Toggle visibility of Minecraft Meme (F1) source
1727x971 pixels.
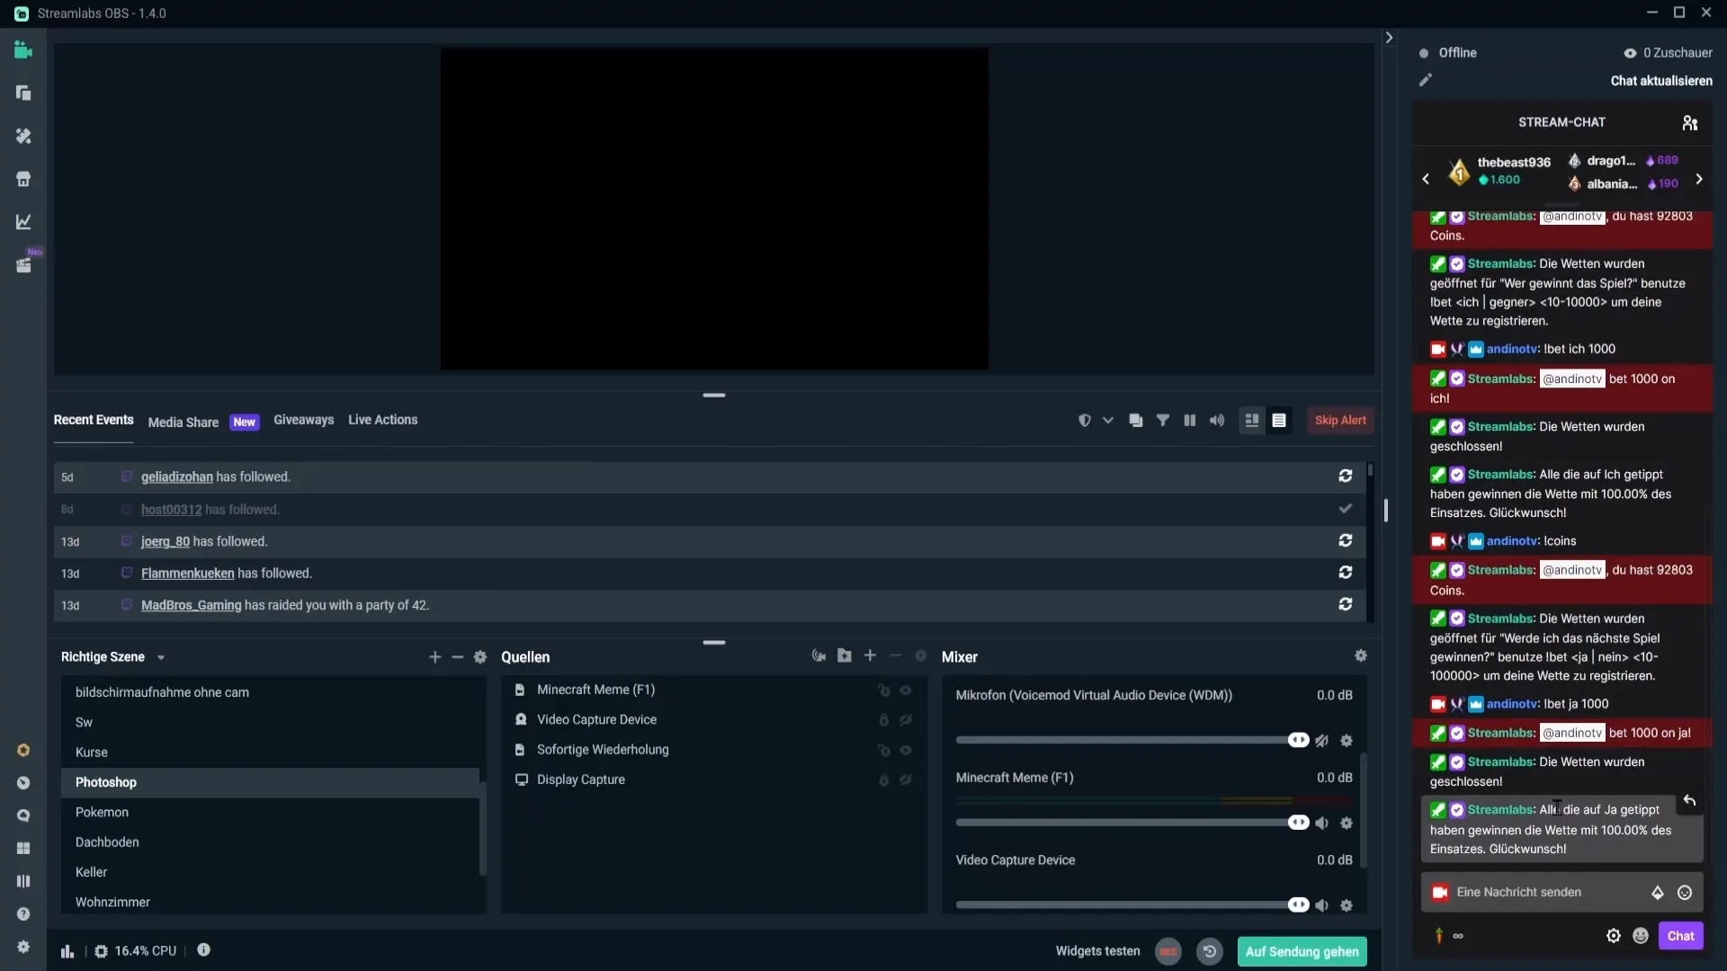[906, 690]
